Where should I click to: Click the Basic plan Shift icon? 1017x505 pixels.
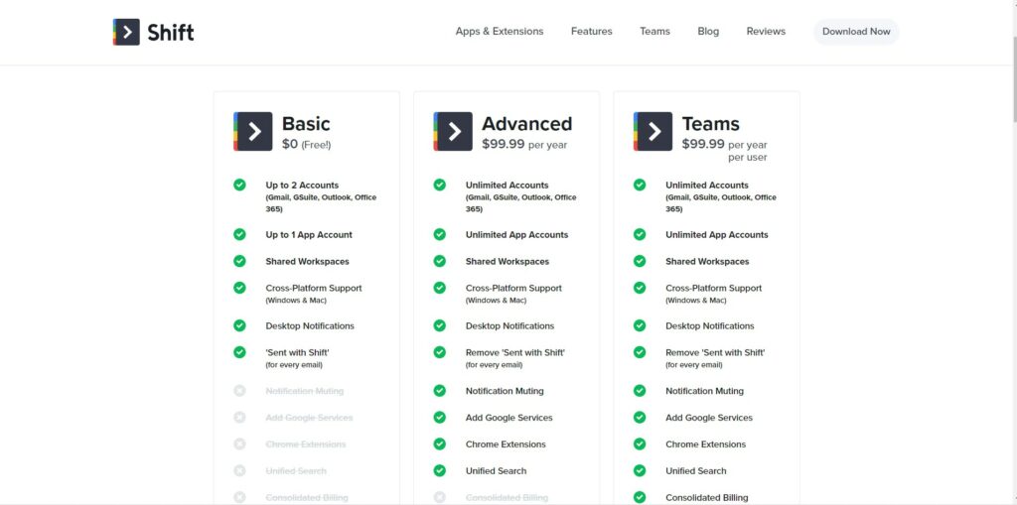[x=253, y=132]
